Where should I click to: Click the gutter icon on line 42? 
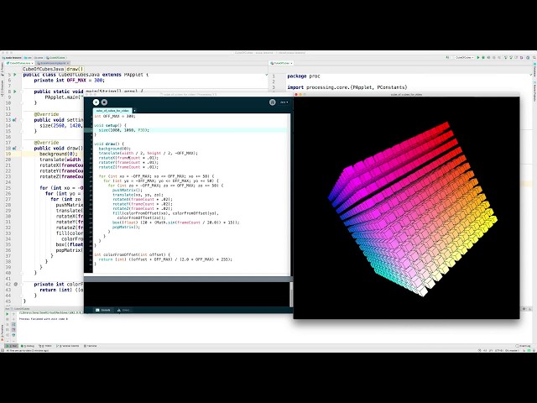(x=15, y=284)
